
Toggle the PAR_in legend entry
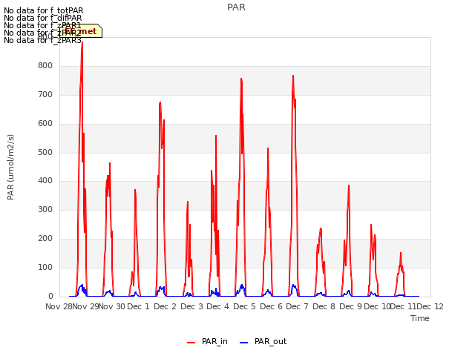click(x=208, y=341)
